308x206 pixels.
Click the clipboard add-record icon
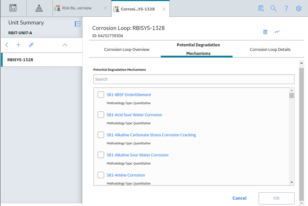261,8
